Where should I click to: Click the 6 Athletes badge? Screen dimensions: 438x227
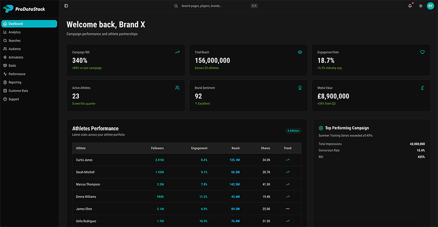(x=293, y=131)
